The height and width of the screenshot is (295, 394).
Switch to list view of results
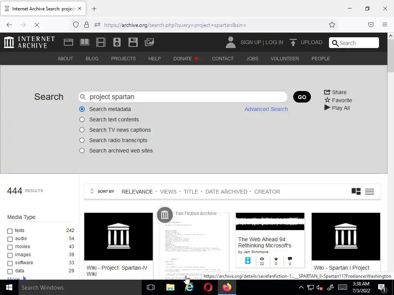pos(369,191)
